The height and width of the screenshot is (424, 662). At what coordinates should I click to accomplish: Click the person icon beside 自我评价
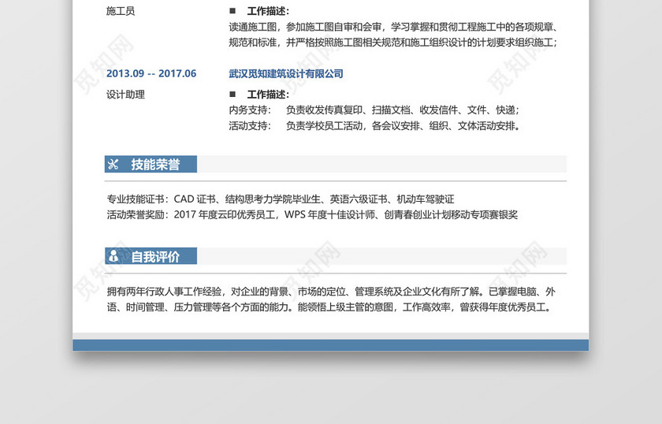113,256
